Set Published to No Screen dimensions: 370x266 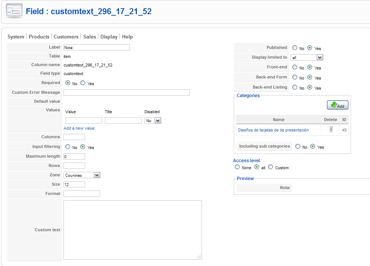pyautogui.click(x=295, y=48)
